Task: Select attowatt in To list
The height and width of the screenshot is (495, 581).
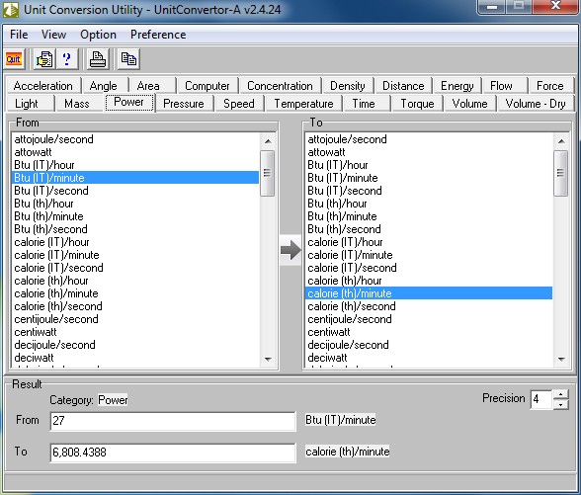Action: pos(429,152)
